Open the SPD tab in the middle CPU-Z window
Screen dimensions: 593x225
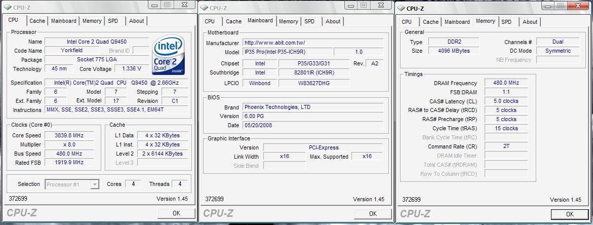309,21
